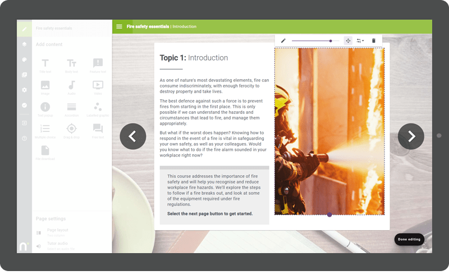
Task: Adjust the image size slider
Action: tap(331, 40)
